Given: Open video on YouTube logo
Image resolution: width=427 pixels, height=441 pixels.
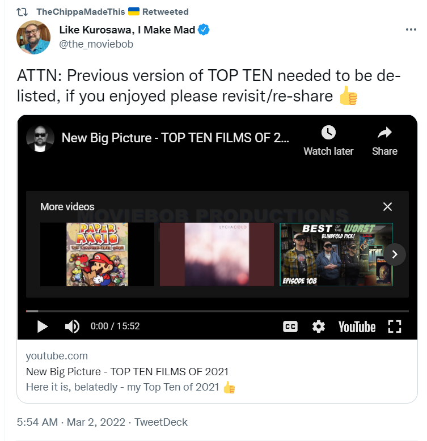Looking at the screenshot, I should coord(357,327).
